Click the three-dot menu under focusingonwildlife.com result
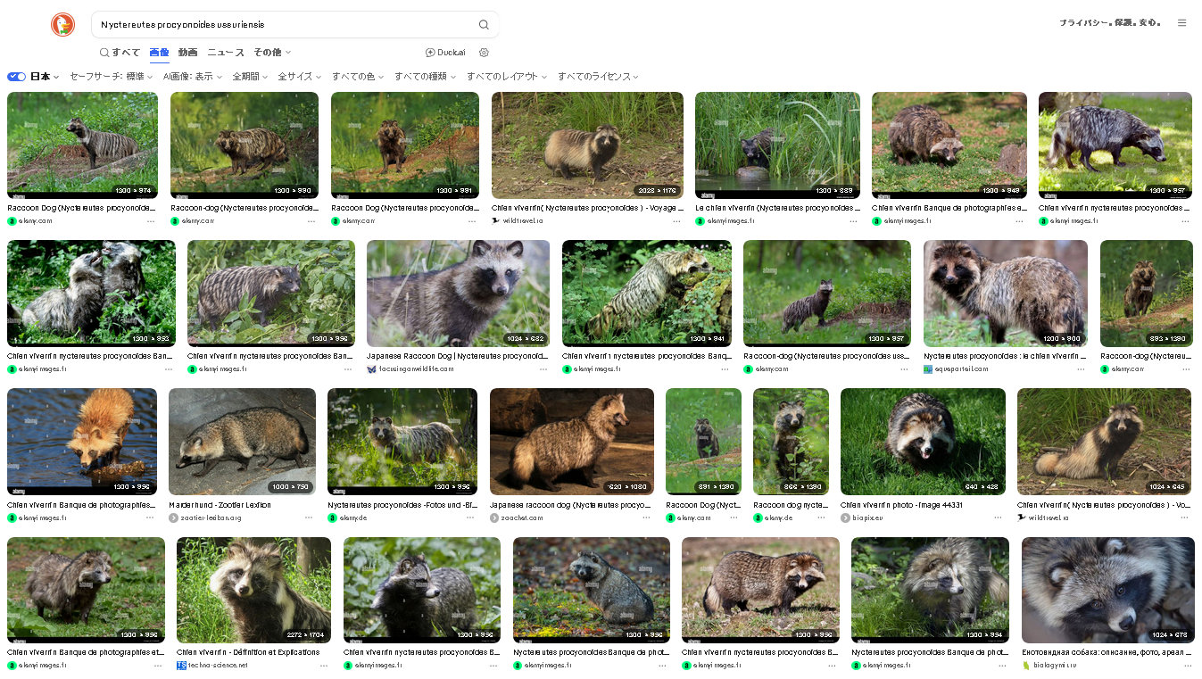Image resolution: width=1202 pixels, height=679 pixels. [543, 368]
